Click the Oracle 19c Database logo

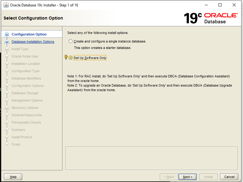pyautogui.click(x=211, y=18)
